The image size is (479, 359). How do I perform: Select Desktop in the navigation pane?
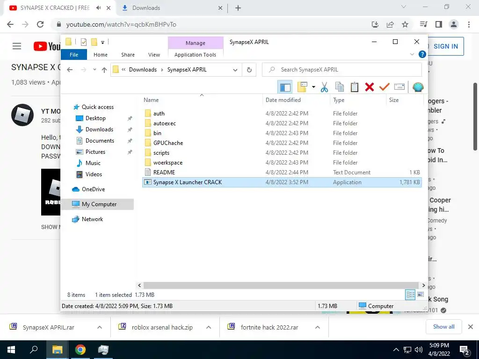[x=95, y=118]
